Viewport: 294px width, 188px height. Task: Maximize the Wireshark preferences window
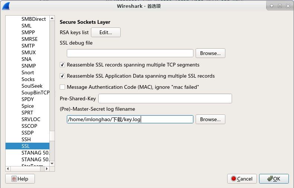(280, 6)
